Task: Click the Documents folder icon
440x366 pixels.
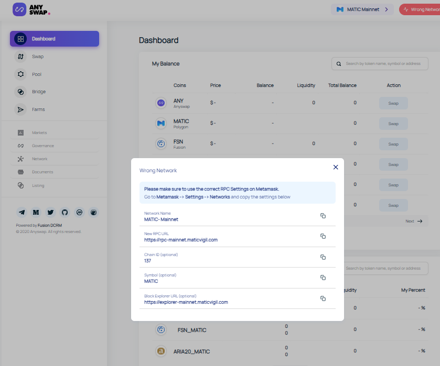Action: [x=21, y=172]
